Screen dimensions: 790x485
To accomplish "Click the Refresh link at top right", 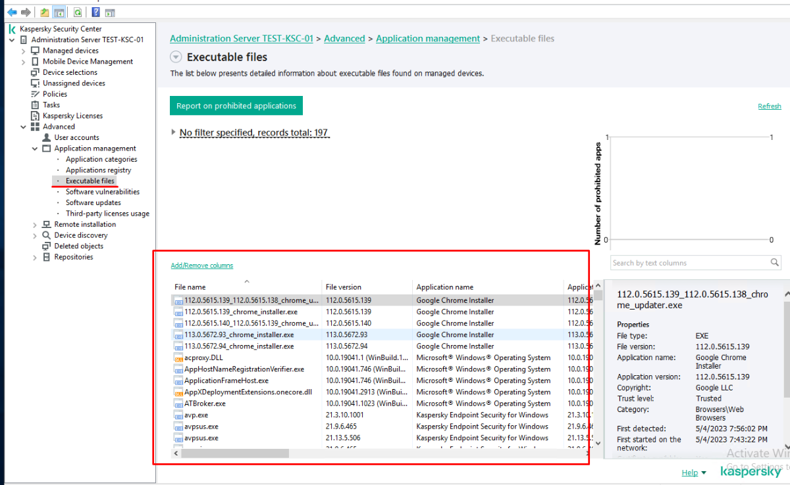I will (x=769, y=106).
